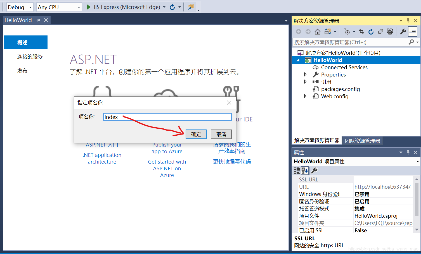Toggle the preview selected items button
Image resolution: width=421 pixels, height=254 pixels.
click(x=413, y=32)
